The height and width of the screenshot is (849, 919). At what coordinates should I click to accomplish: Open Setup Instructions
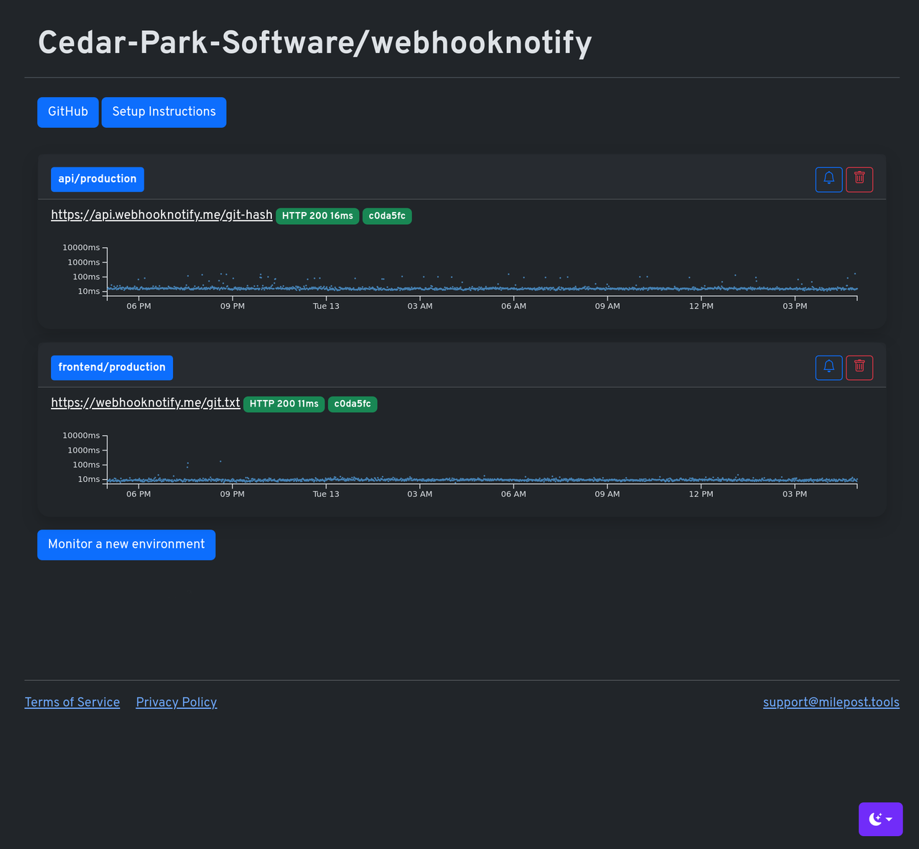(164, 112)
